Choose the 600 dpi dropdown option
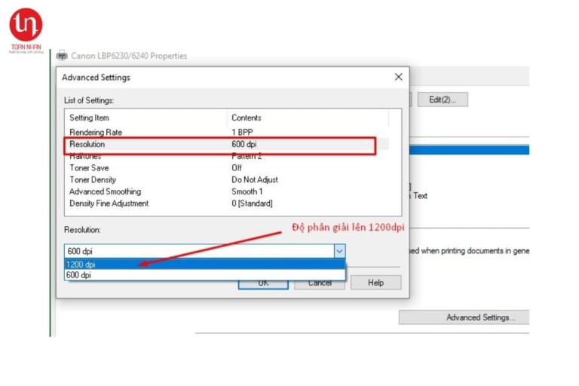Viewport: 579px width, 386px height. pos(204,275)
